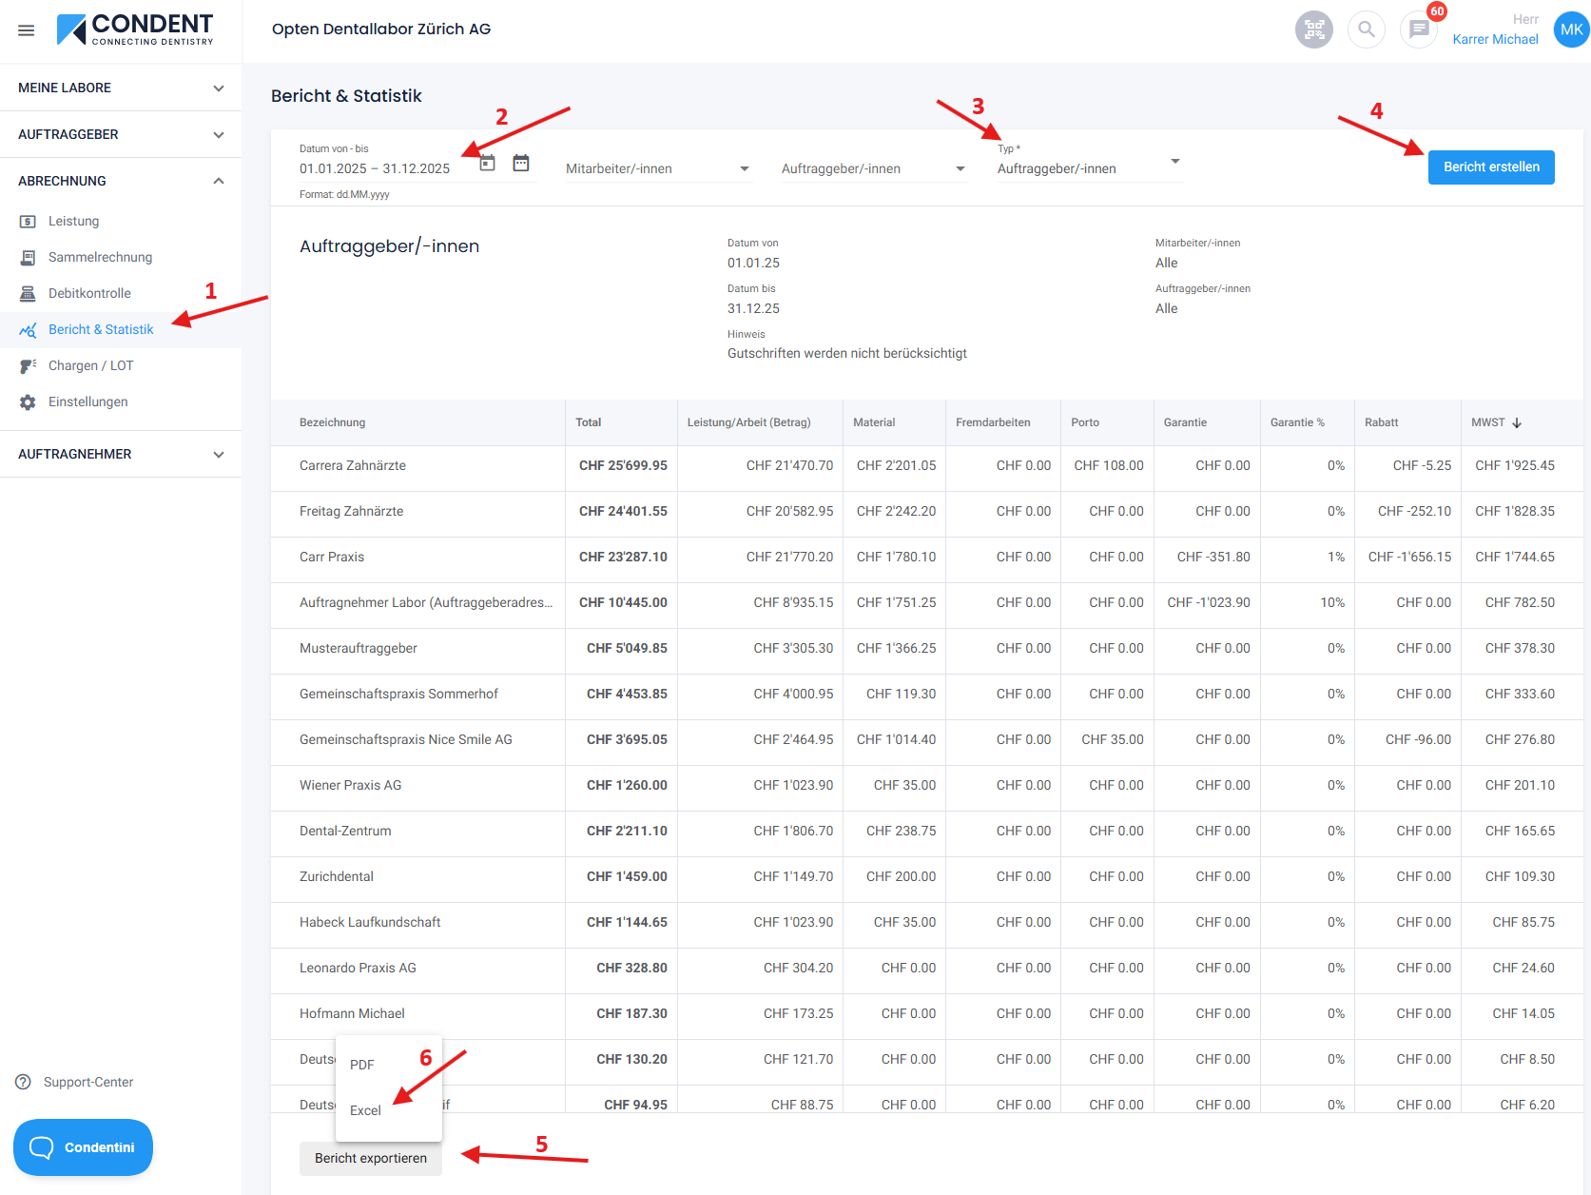Open the hamburger navigation menu
This screenshot has width=1591, height=1195.
pyautogui.click(x=27, y=30)
